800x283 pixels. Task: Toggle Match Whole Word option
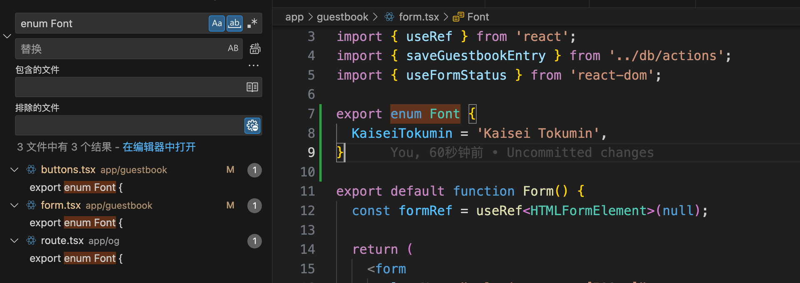235,23
